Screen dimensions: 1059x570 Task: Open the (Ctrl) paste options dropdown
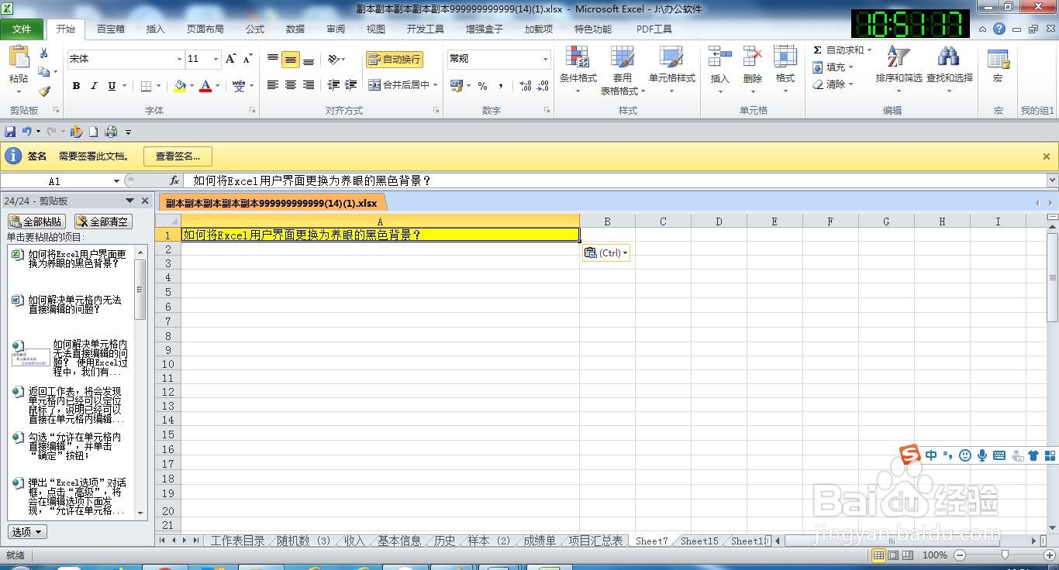[605, 252]
